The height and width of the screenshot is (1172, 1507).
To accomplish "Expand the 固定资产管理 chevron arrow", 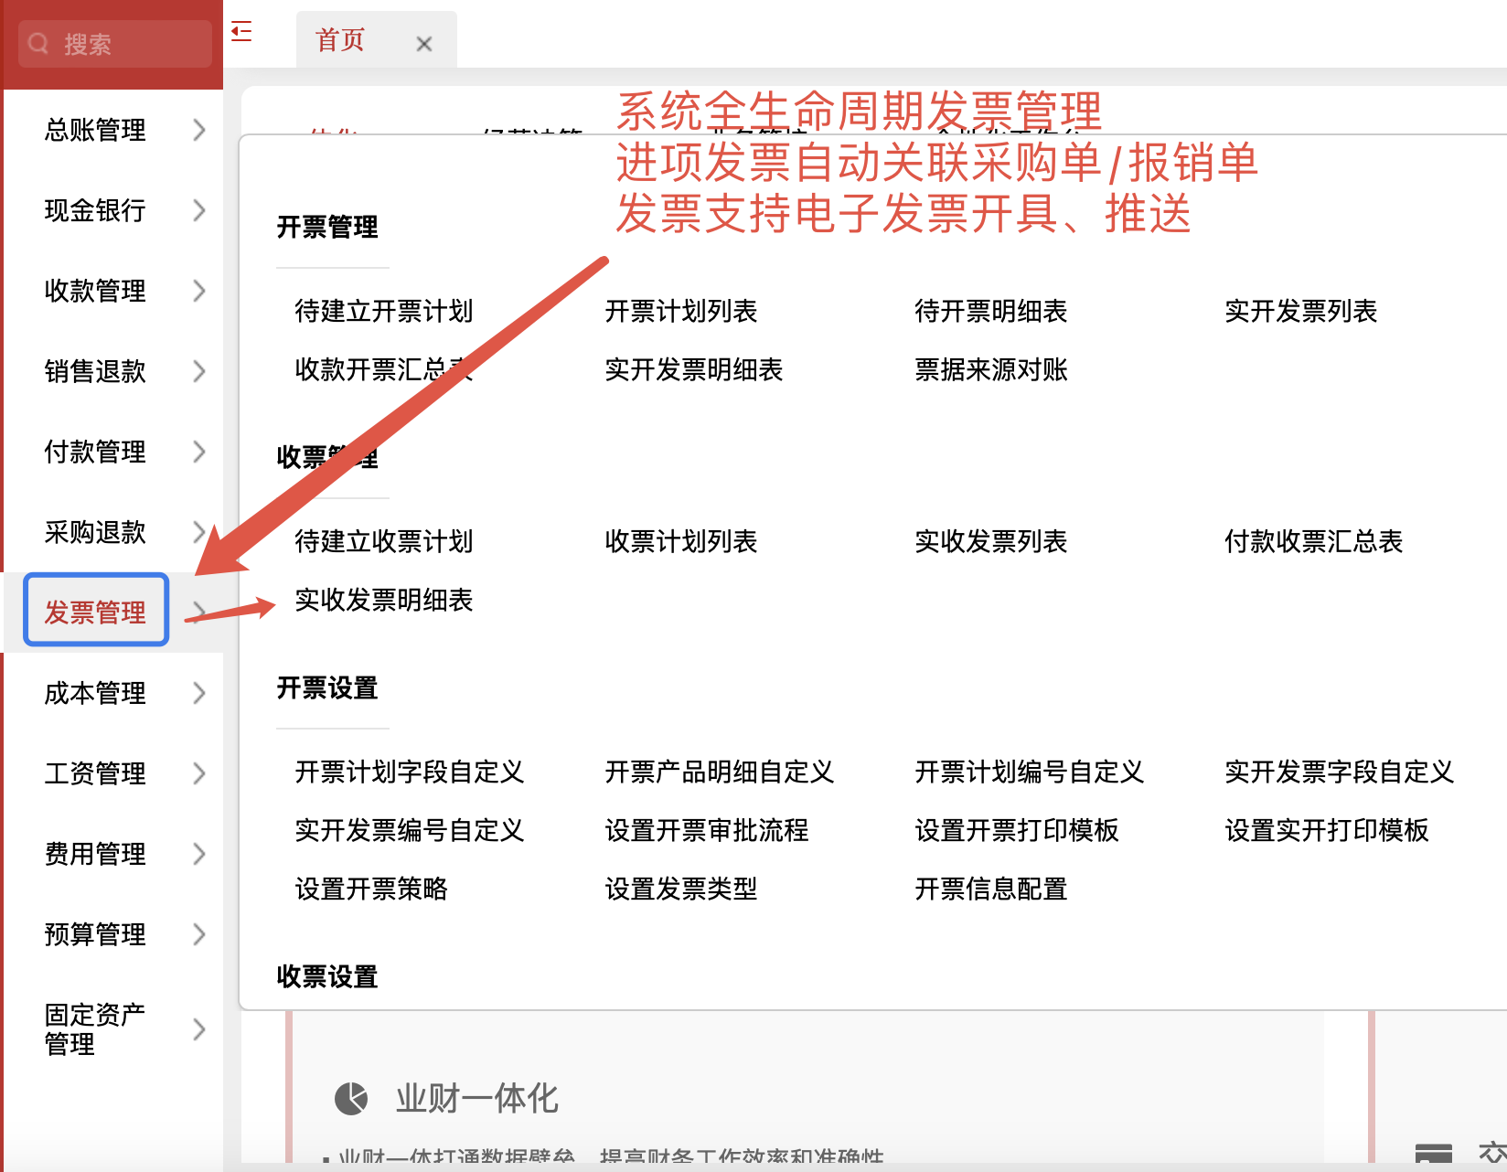I will click(x=199, y=1029).
